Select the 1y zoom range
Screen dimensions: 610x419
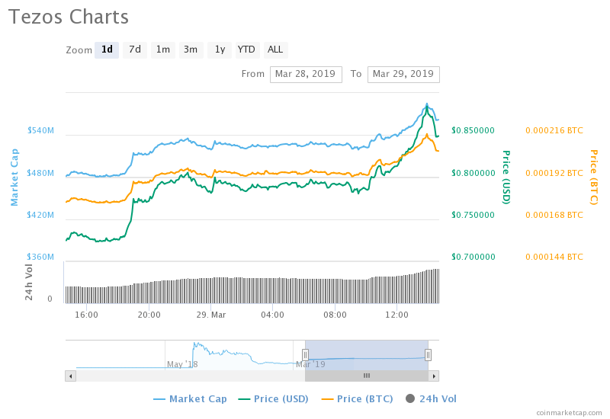(219, 50)
